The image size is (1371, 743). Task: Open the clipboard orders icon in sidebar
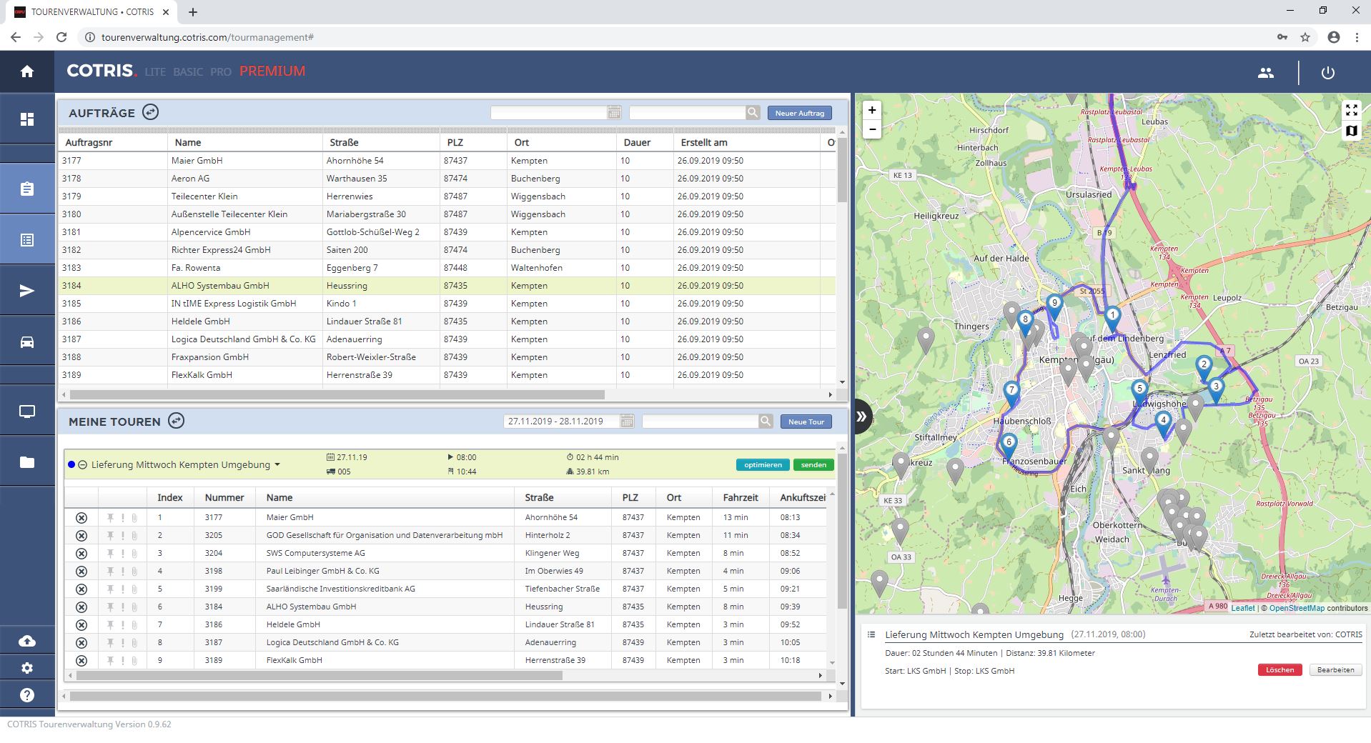click(x=27, y=189)
